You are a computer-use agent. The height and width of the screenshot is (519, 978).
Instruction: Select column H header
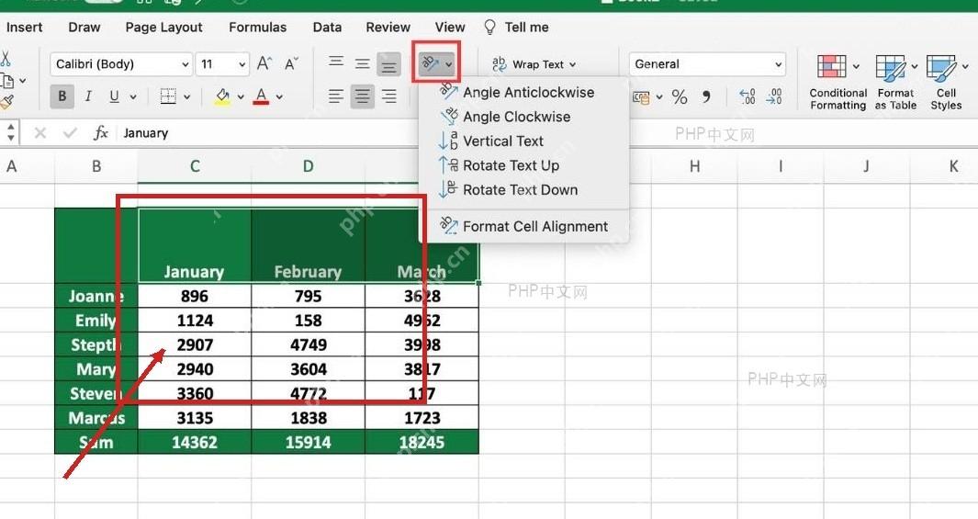pos(694,166)
